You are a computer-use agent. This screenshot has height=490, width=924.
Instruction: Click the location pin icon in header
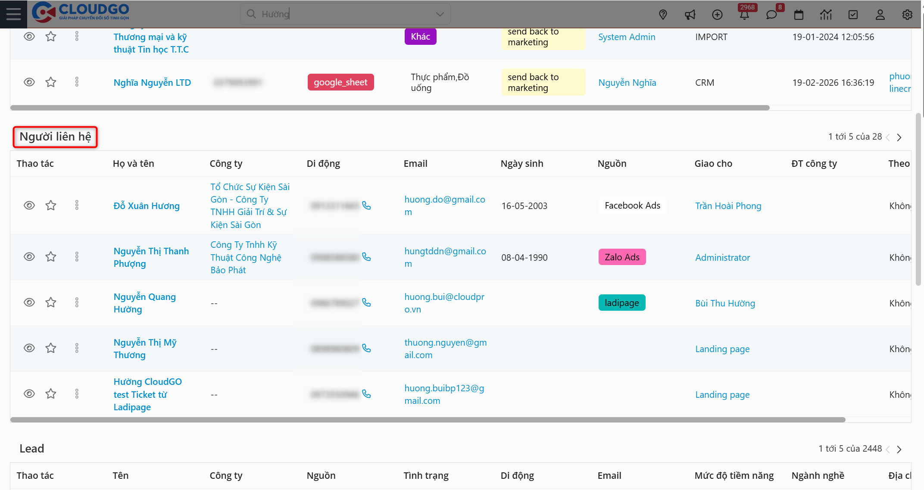click(x=663, y=15)
